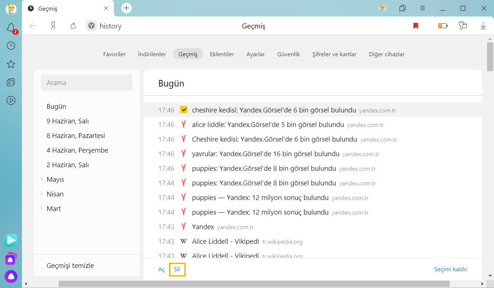The image size is (494, 288).
Task: Reload the page
Action: pyautogui.click(x=73, y=26)
